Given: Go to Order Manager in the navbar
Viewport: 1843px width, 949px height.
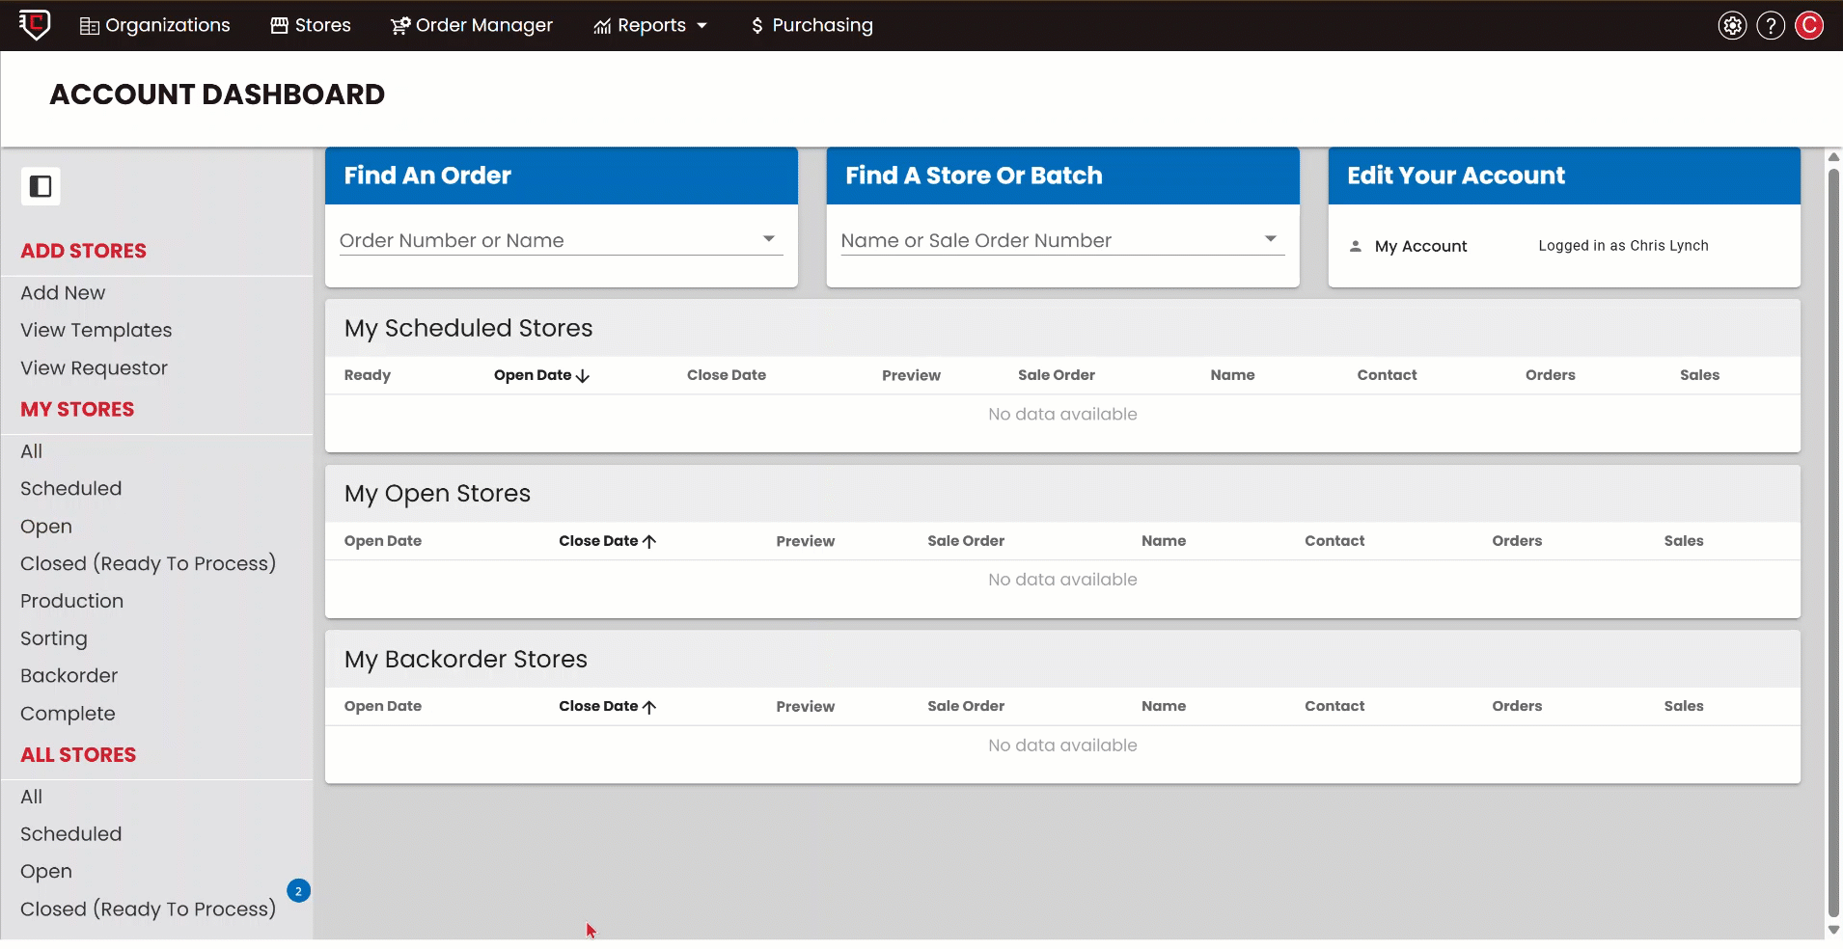Looking at the screenshot, I should point(472,26).
